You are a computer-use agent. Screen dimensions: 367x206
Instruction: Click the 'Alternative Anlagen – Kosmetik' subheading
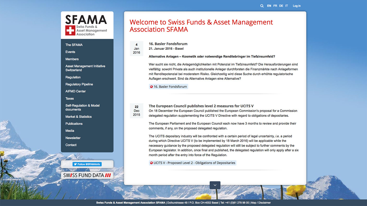coord(212,57)
